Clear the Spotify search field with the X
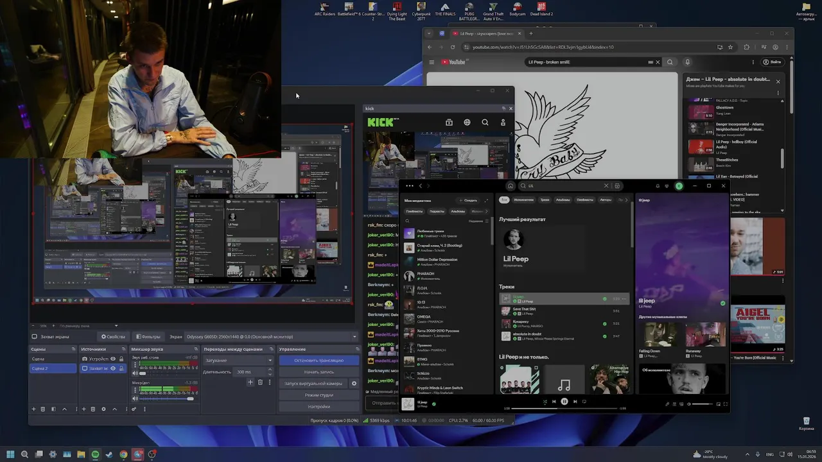 (606, 186)
